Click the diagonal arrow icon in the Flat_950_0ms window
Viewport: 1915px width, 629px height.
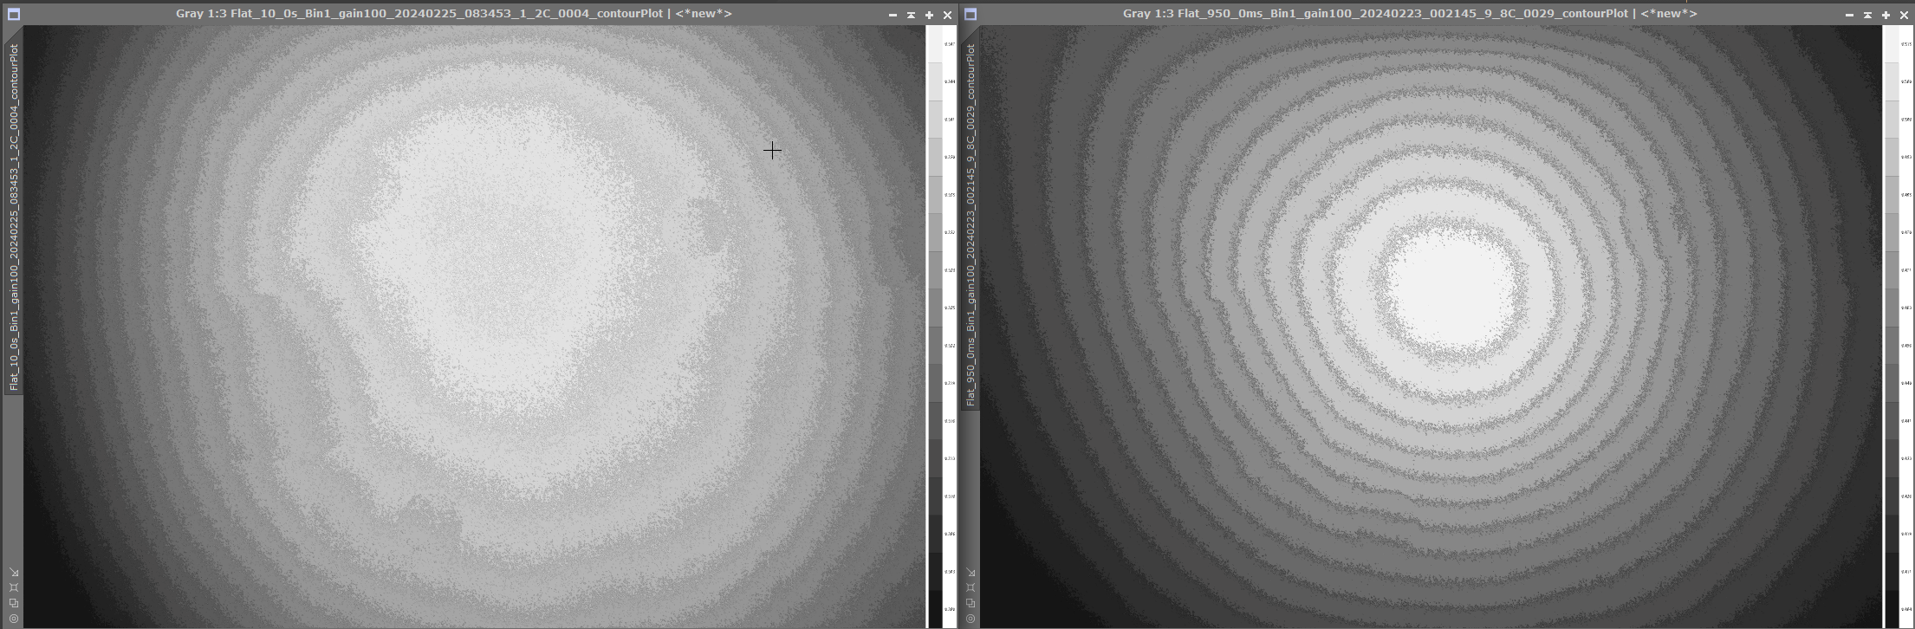click(970, 573)
